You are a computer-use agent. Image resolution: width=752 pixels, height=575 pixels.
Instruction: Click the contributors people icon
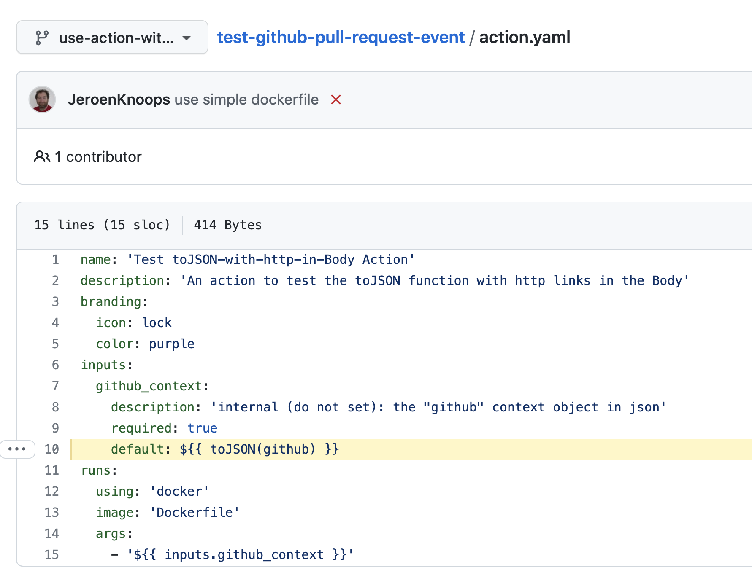[42, 156]
